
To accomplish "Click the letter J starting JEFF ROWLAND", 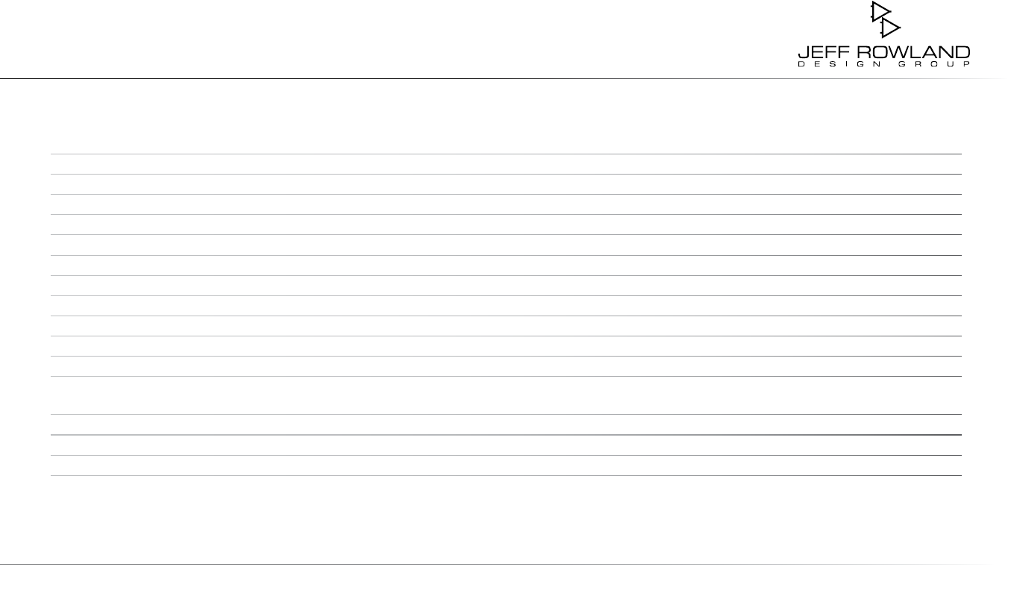I will point(802,53).
